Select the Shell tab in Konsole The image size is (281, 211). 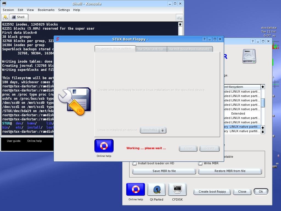coord(19,17)
